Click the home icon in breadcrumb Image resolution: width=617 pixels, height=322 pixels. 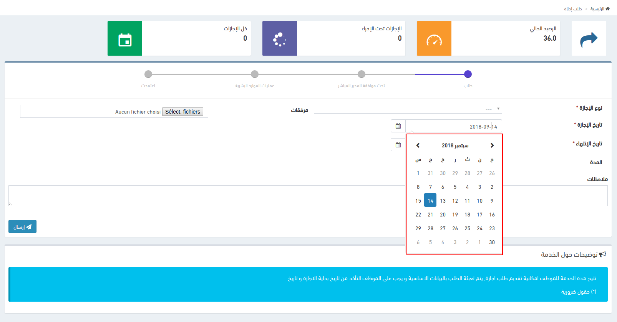click(x=607, y=9)
